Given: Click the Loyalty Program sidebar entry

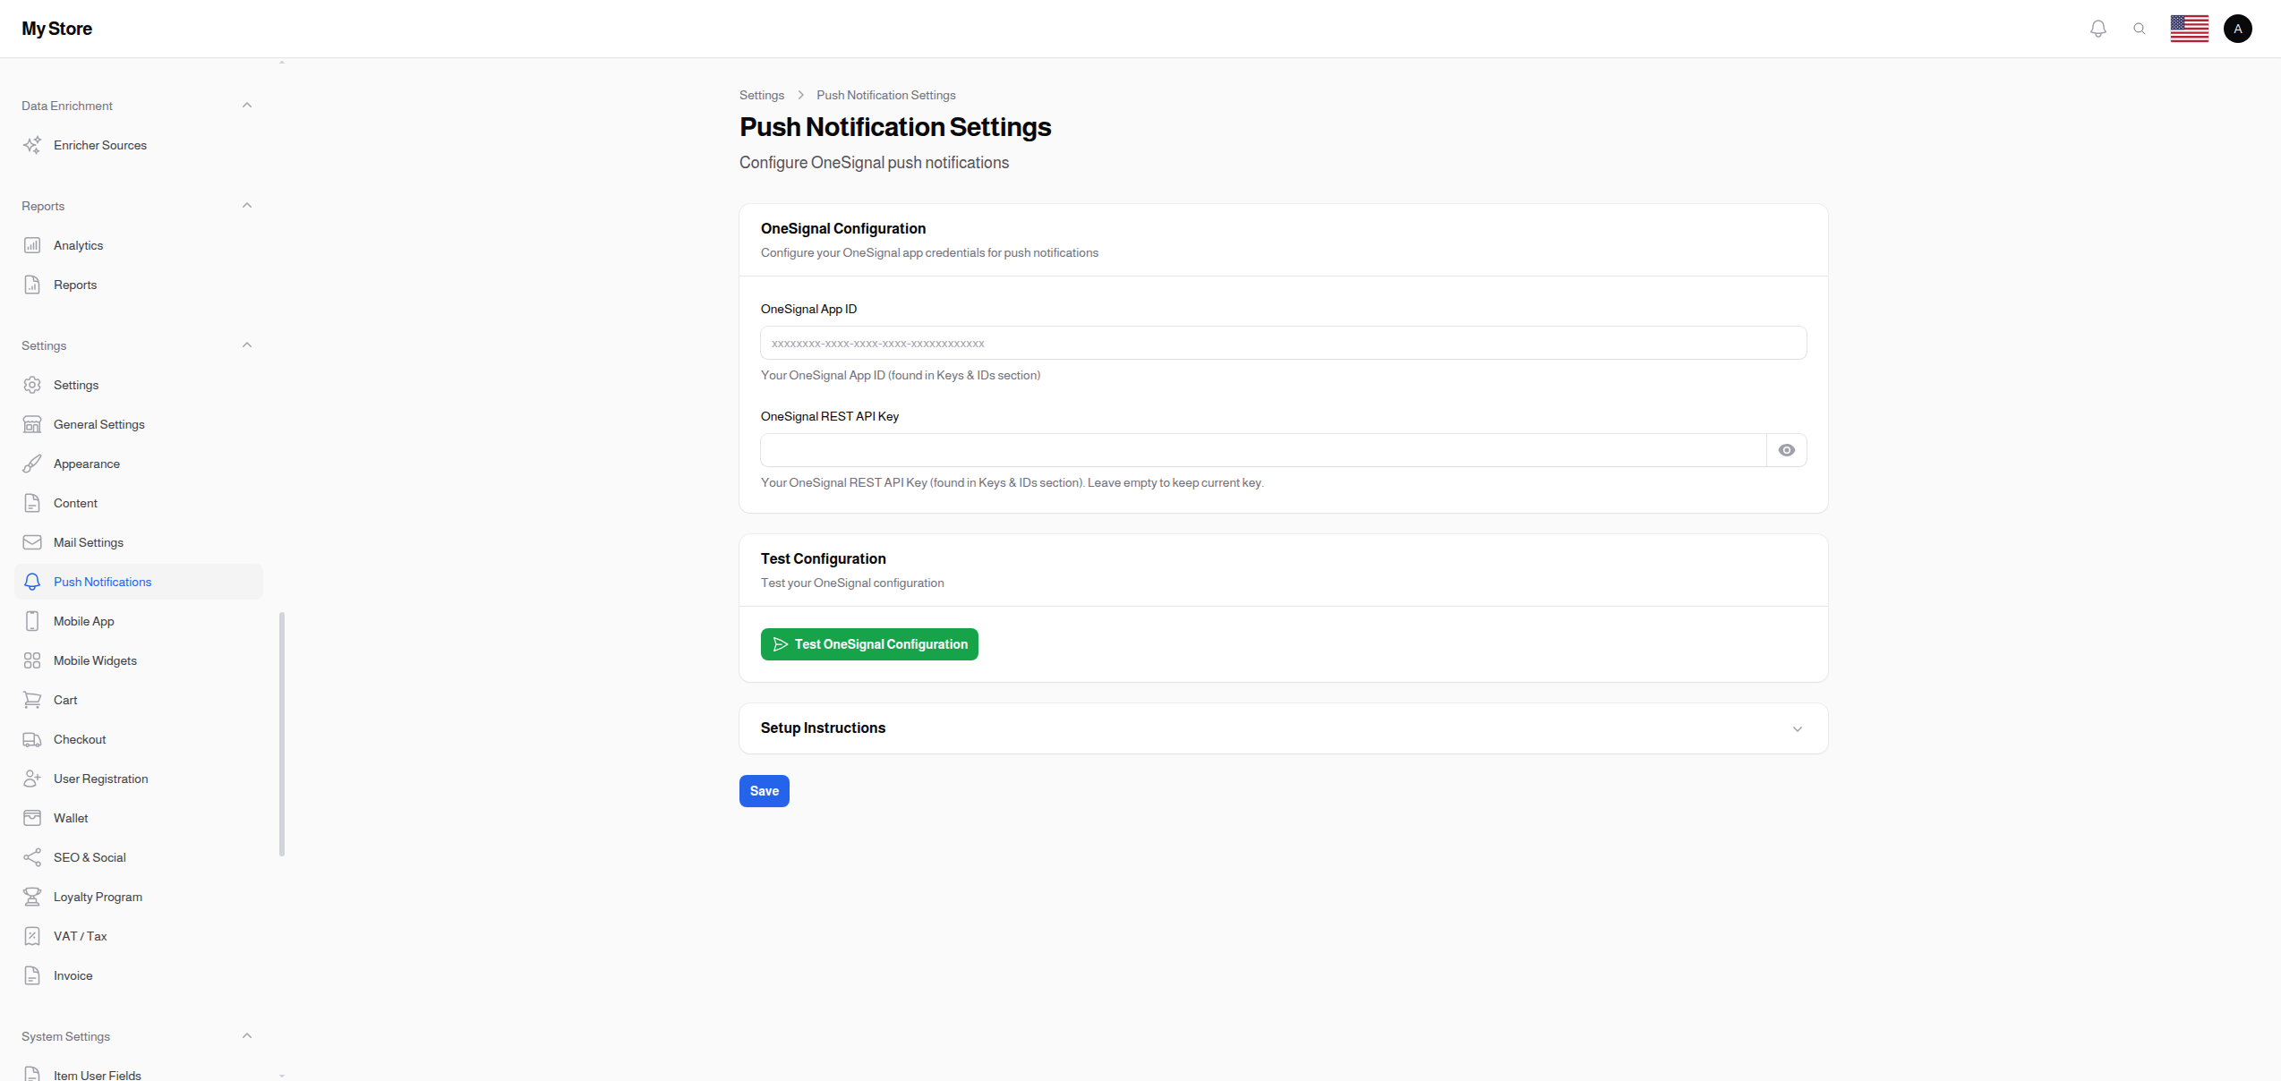Looking at the screenshot, I should [98, 896].
